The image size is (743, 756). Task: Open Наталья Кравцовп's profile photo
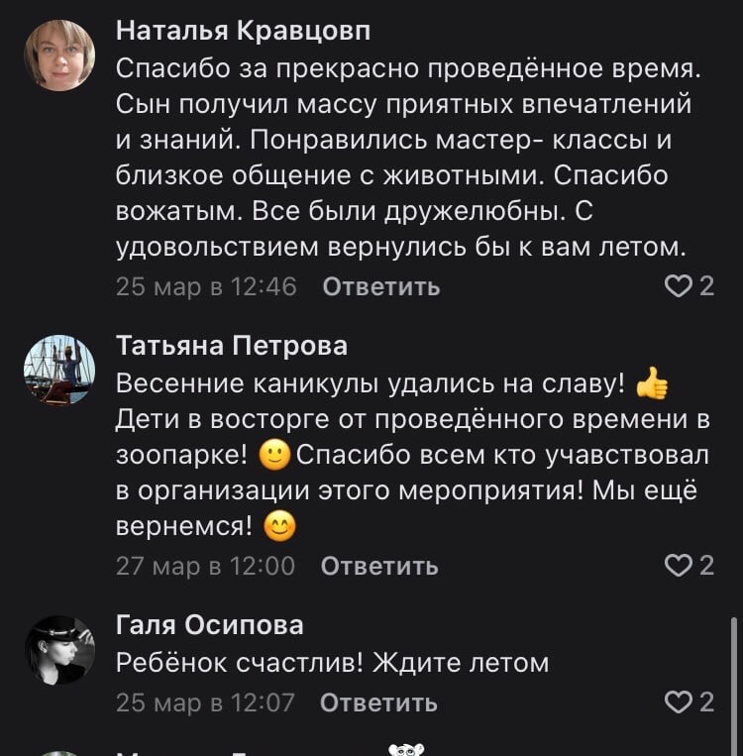tap(59, 55)
